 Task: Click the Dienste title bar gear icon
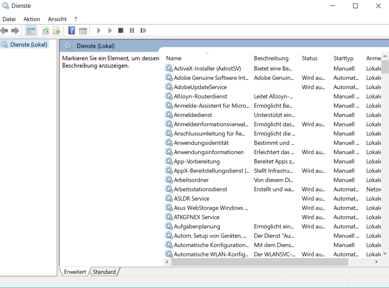(5, 5)
